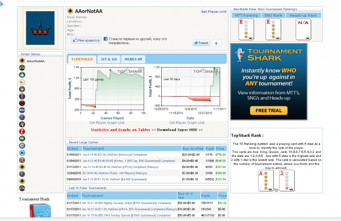Image resolution: width=341 pixels, height=221 pixels.
Task: Click the blue icon with red flame
Action: (22, 96)
